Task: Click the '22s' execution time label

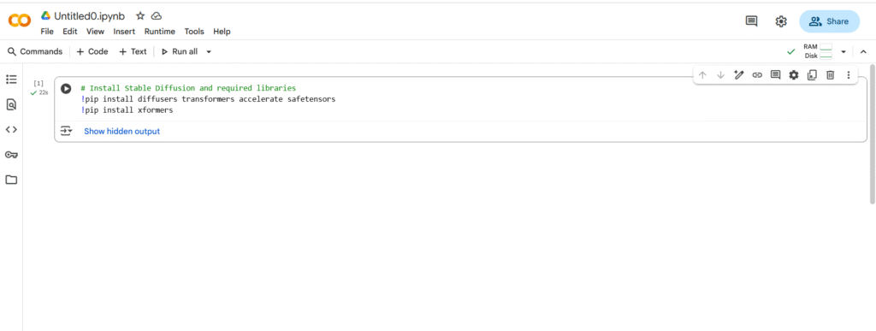Action: [x=43, y=92]
